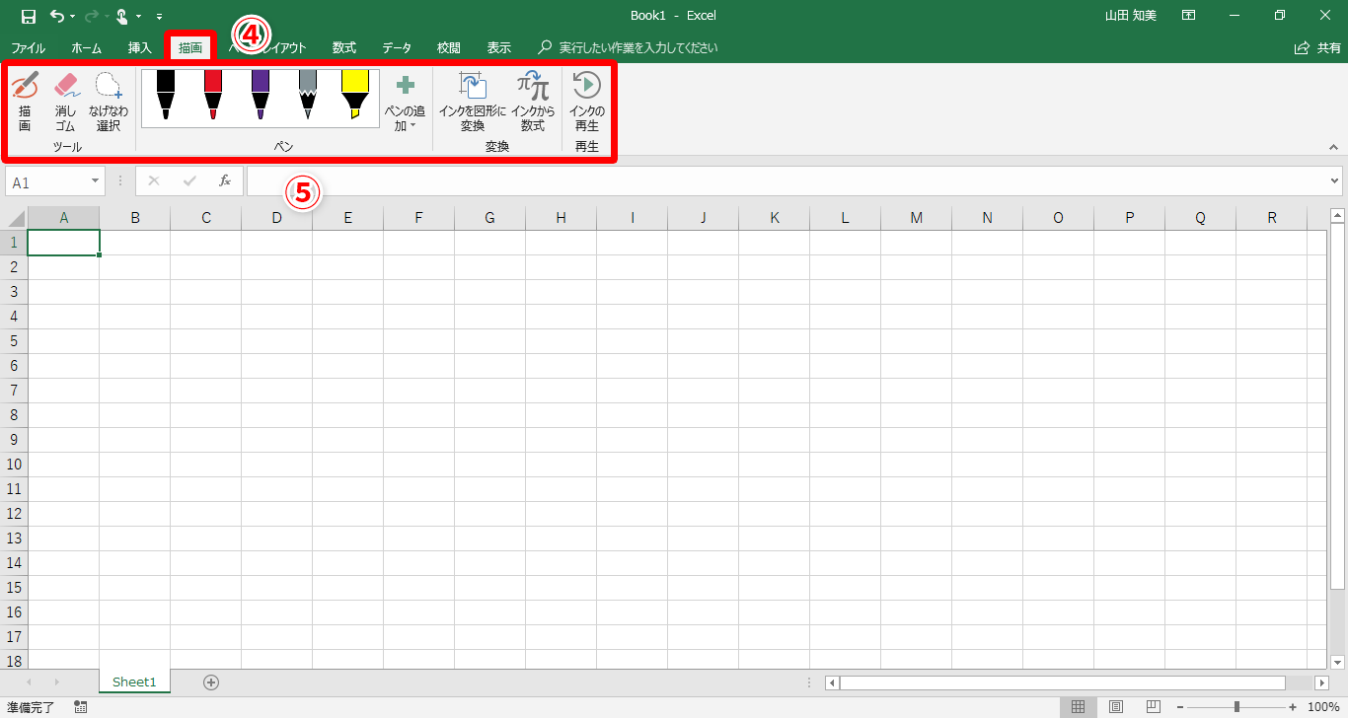Select the Sheet1 tab
The width and height of the screenshot is (1348, 718).
click(134, 682)
